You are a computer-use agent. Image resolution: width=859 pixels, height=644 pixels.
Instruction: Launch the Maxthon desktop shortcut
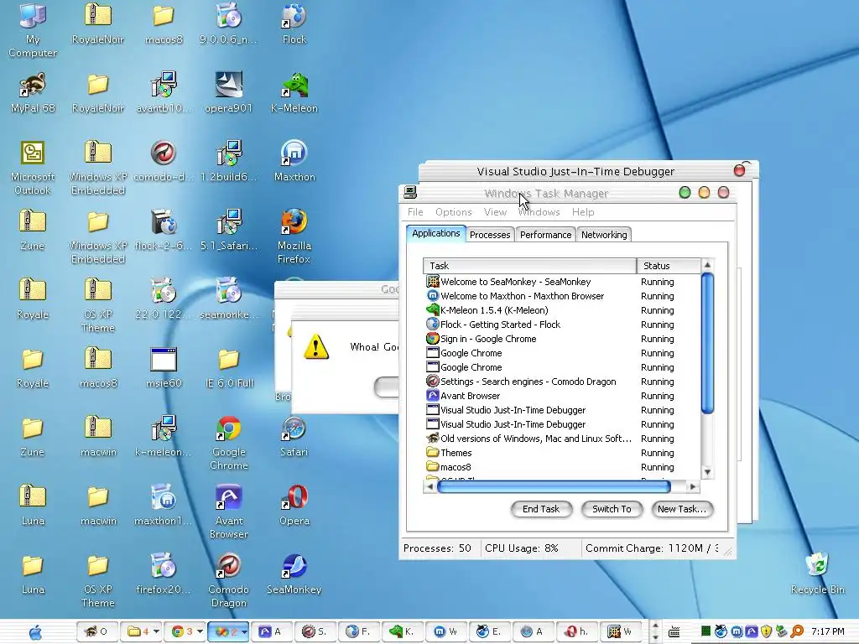point(294,161)
